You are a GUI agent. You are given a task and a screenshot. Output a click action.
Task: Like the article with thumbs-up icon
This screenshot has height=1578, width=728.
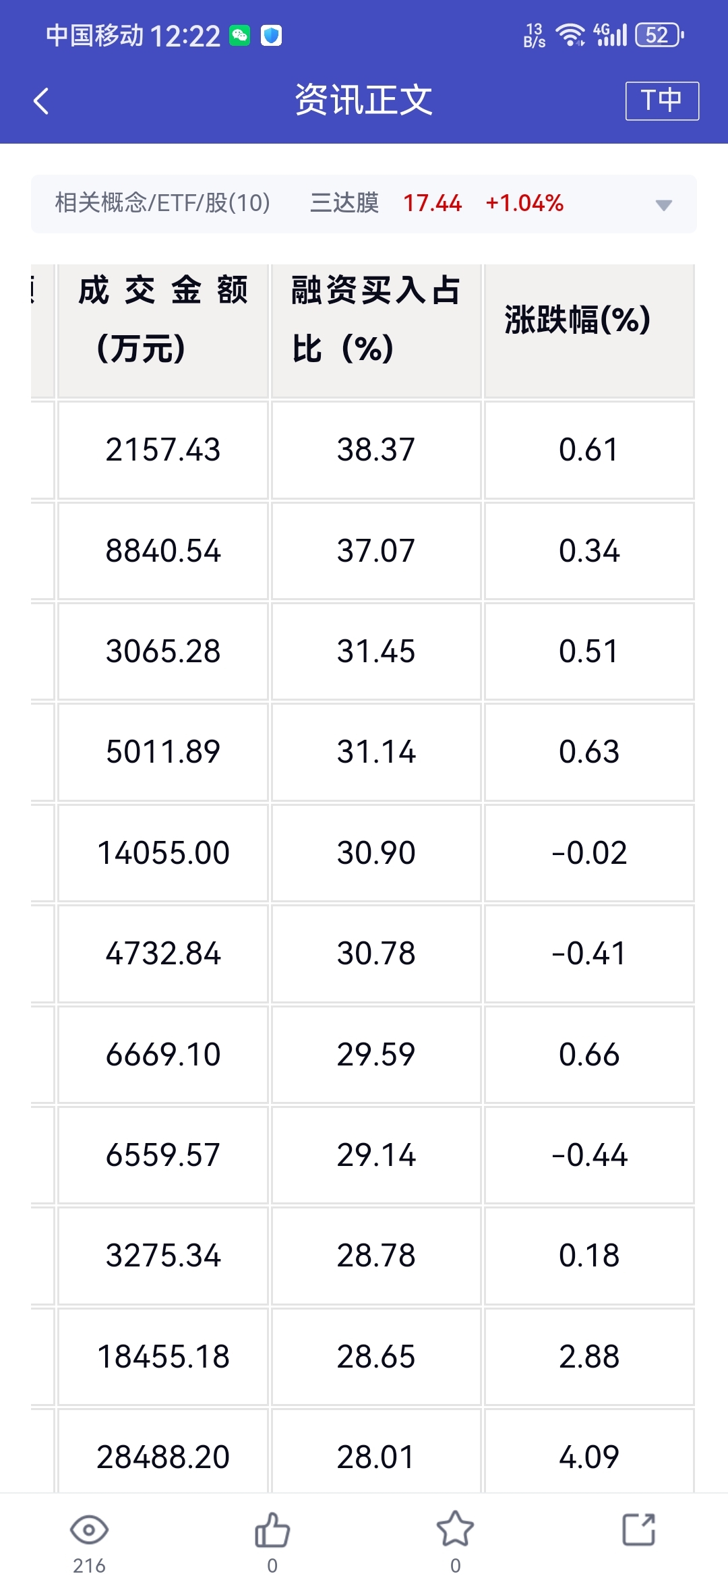272,1531
